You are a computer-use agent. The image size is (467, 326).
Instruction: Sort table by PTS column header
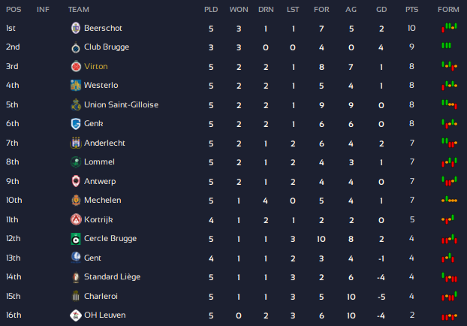411,10
